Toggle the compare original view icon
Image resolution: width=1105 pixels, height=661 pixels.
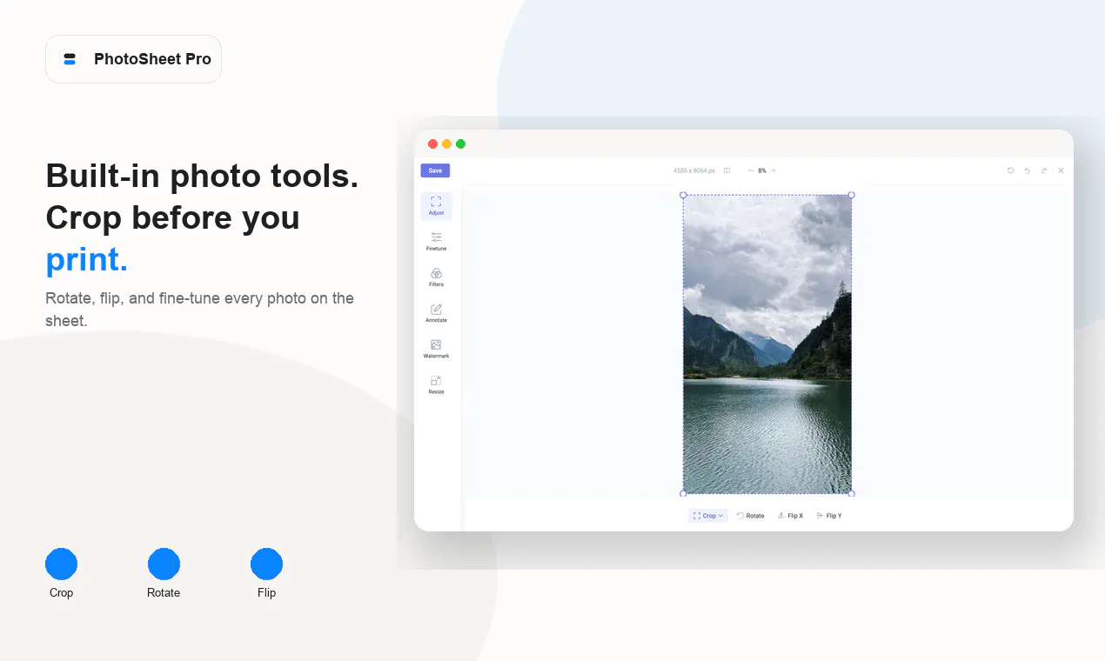pyautogui.click(x=727, y=170)
